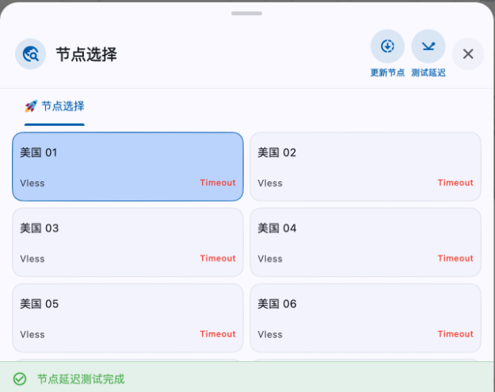The height and width of the screenshot is (392, 495).
Task: Click the Vless label on 美国 03
Action: [32, 259]
